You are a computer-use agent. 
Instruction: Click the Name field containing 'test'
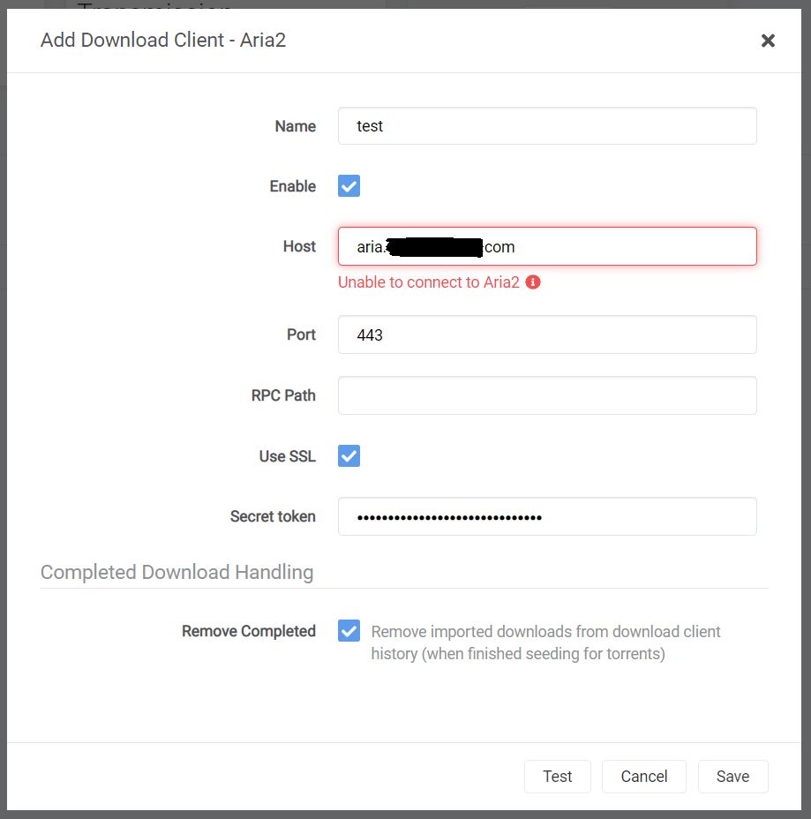point(546,125)
